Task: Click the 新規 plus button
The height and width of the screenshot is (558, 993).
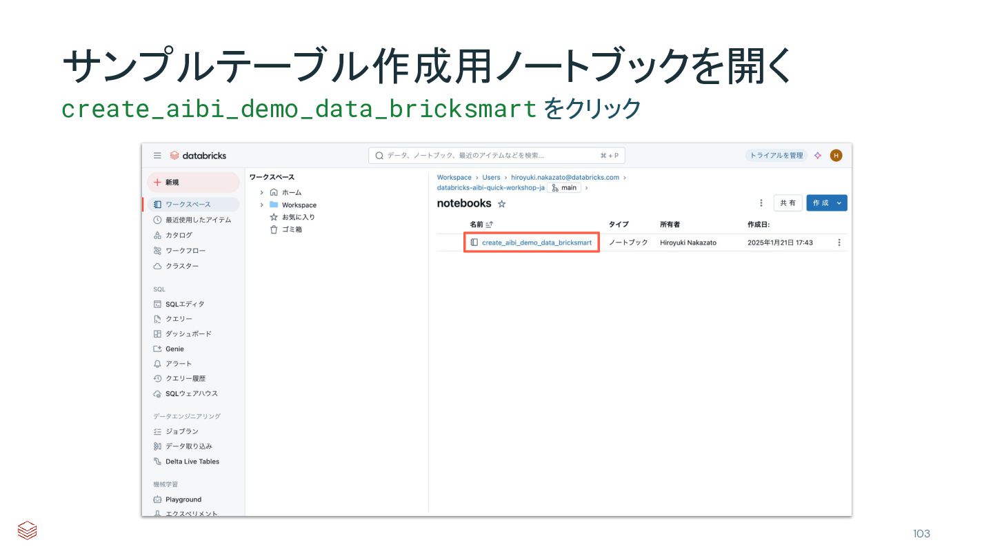Action: 192,183
